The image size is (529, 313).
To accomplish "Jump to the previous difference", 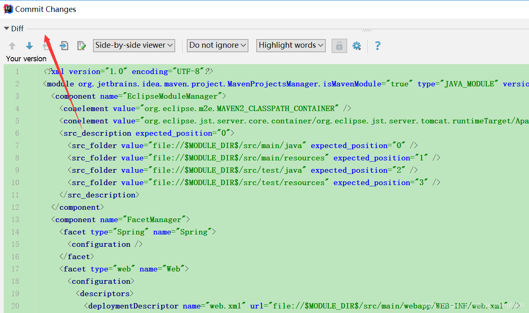I will pyautogui.click(x=12, y=45).
